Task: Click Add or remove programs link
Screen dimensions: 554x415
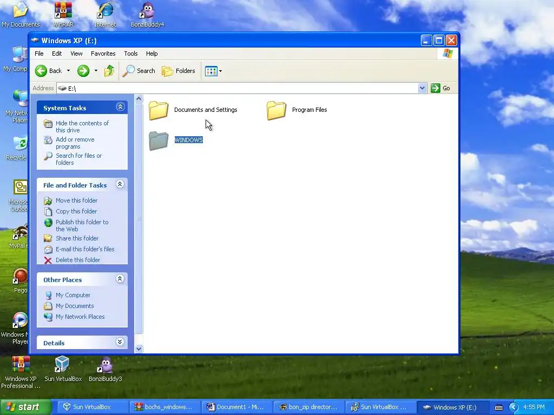Action: coord(75,143)
